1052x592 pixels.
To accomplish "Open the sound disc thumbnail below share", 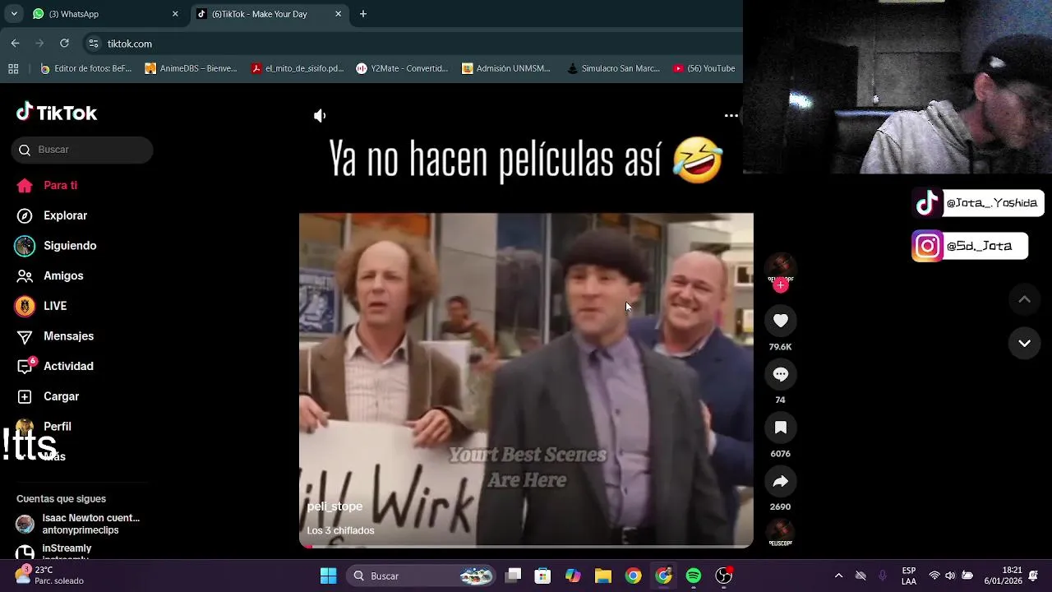I will tap(780, 533).
